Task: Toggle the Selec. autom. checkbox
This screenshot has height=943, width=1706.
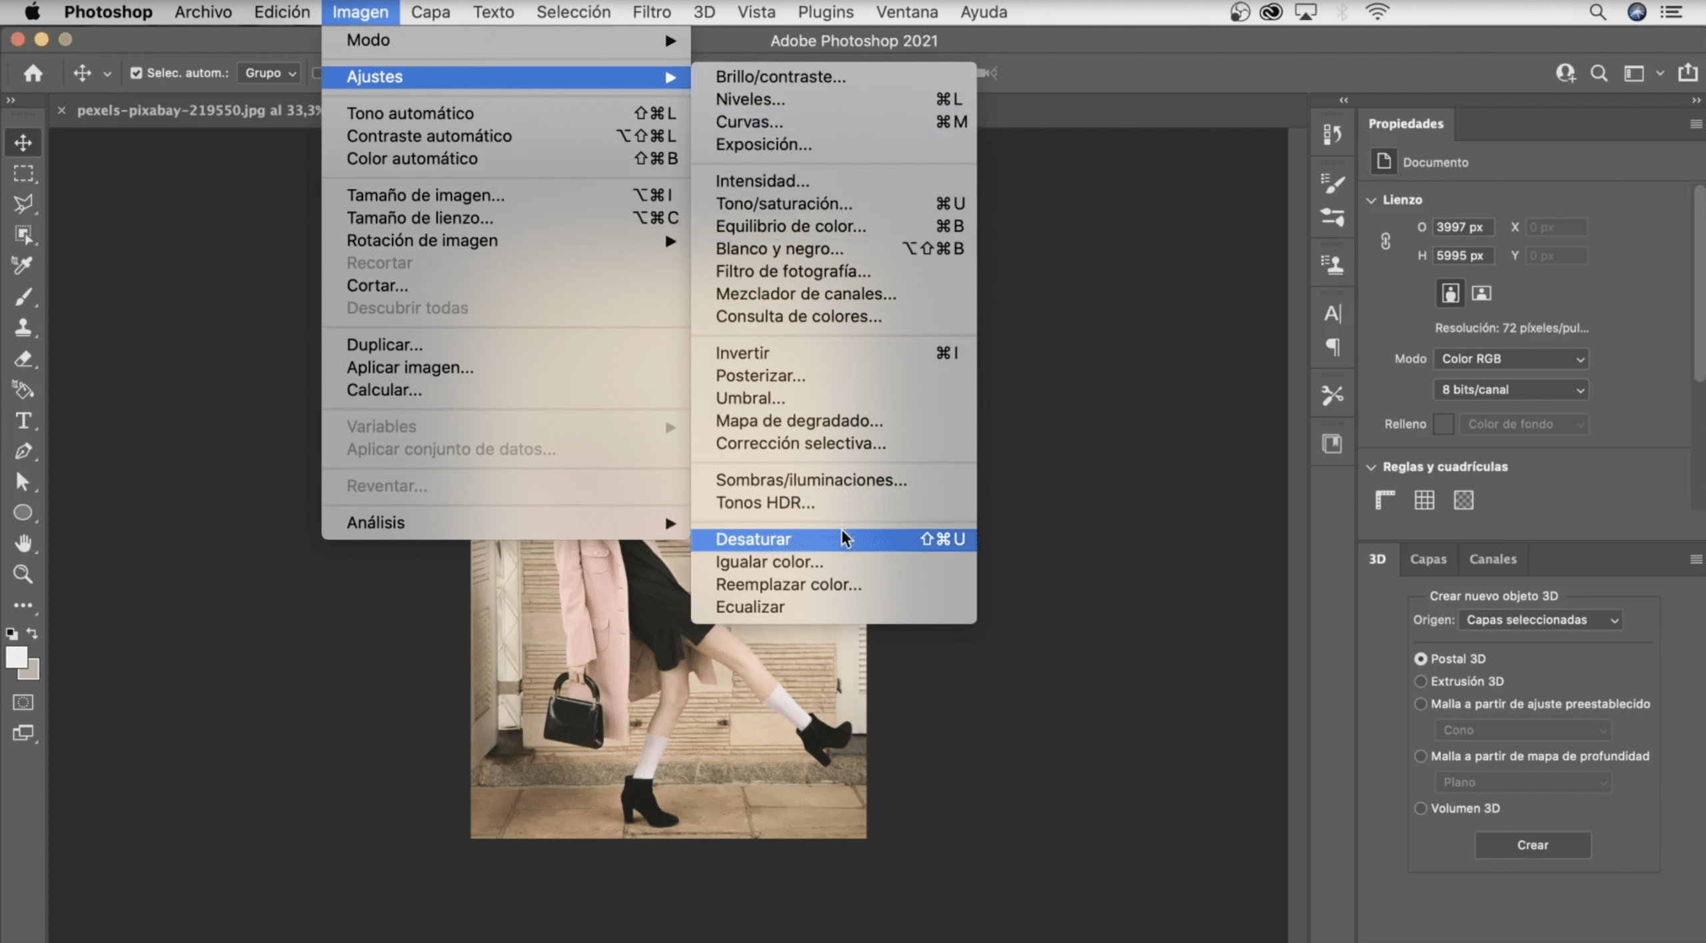Action: [x=137, y=73]
